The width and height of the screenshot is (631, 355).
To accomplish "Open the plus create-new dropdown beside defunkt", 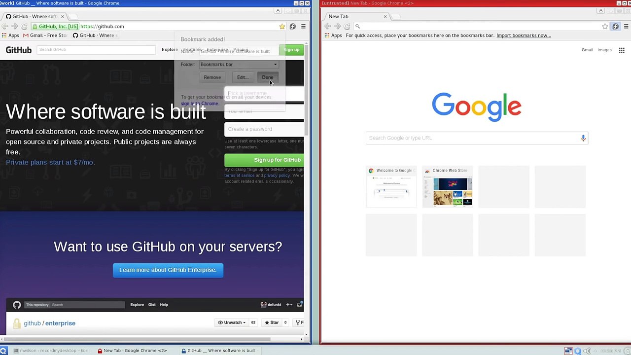I will (289, 305).
